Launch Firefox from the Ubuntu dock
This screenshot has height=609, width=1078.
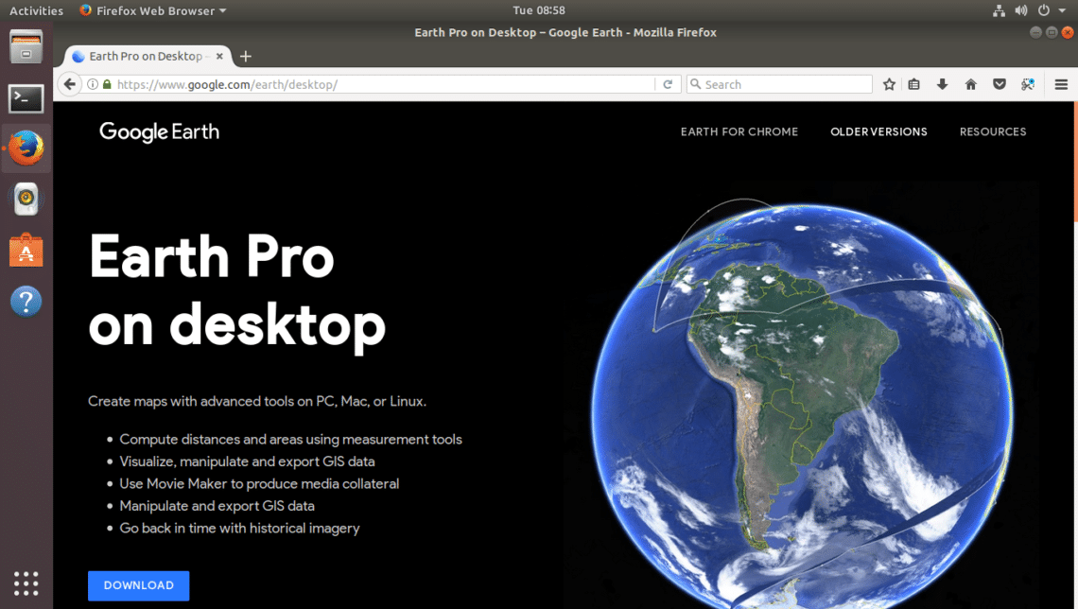click(26, 147)
